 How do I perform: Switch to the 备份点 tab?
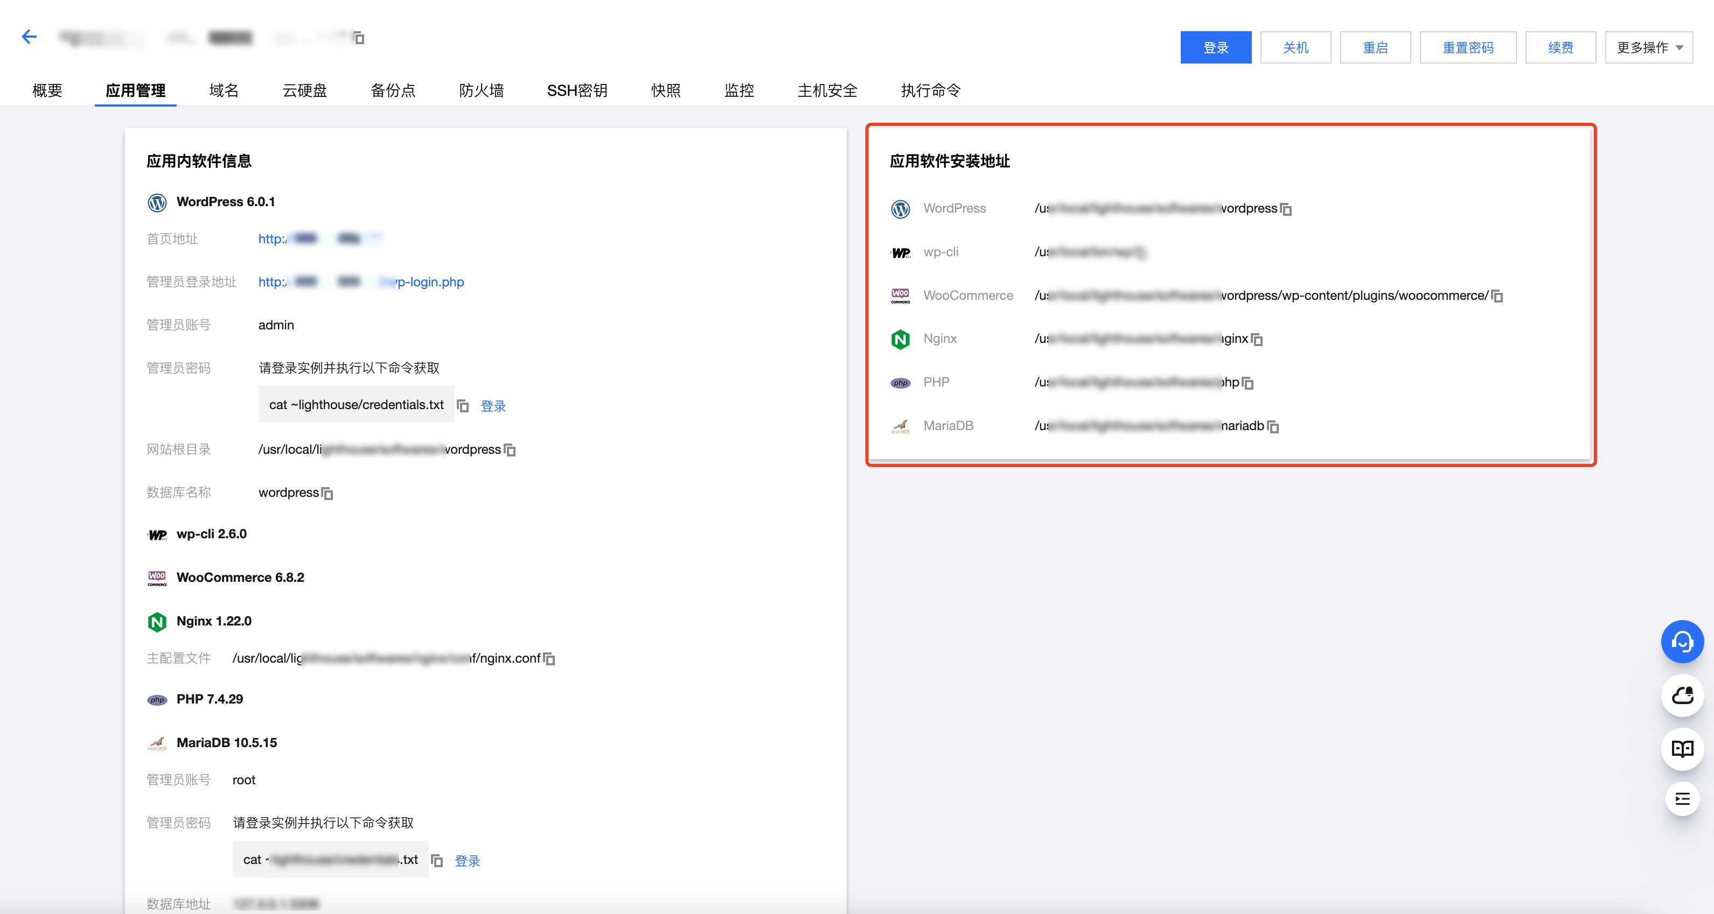click(x=393, y=90)
